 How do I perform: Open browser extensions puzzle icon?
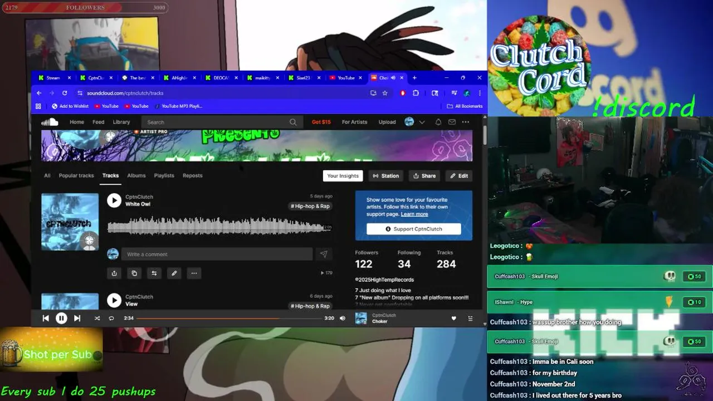coord(416,93)
